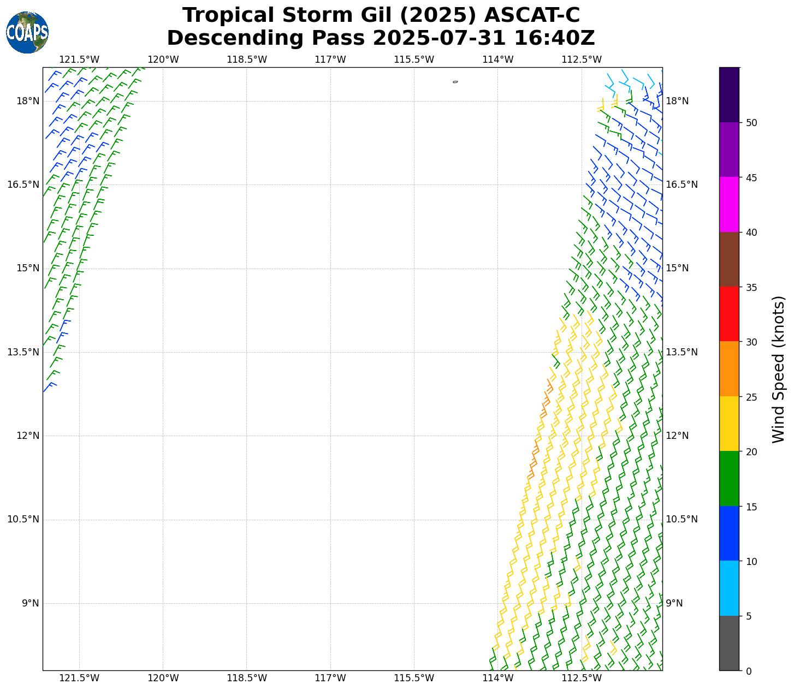Choose the cyan 5-10 knots color band

728,588
